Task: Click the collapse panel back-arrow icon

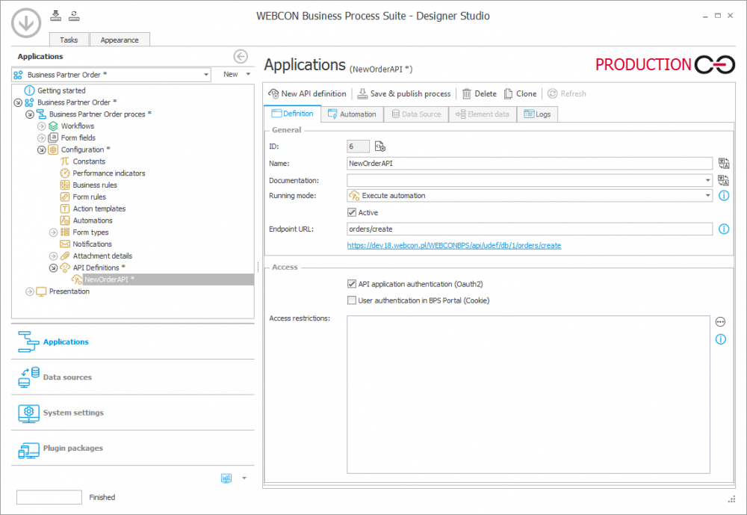Action: [241, 56]
